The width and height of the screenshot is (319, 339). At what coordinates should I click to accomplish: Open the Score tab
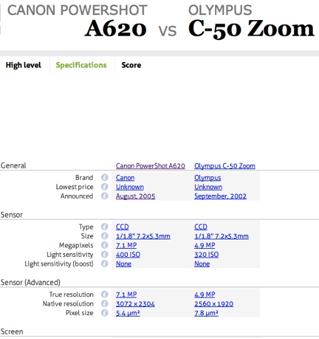coord(131,65)
